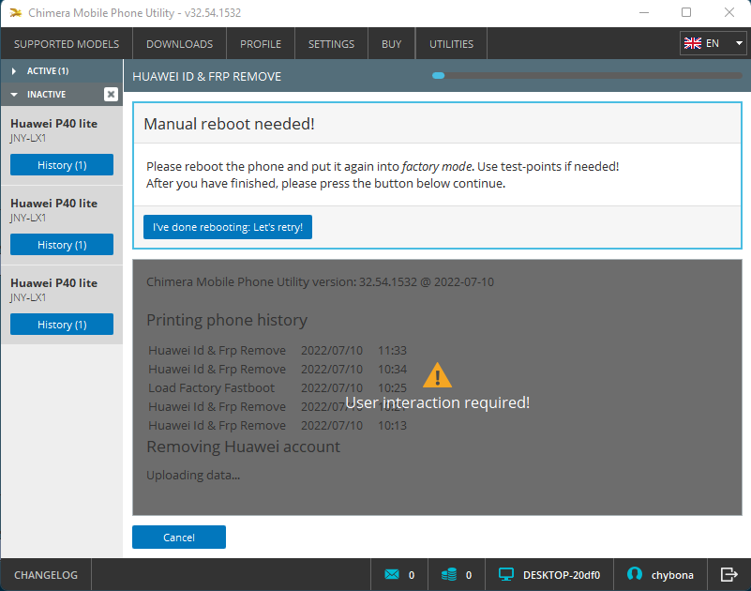Click the procedure progress bar
This screenshot has height=591, width=751.
click(587, 76)
